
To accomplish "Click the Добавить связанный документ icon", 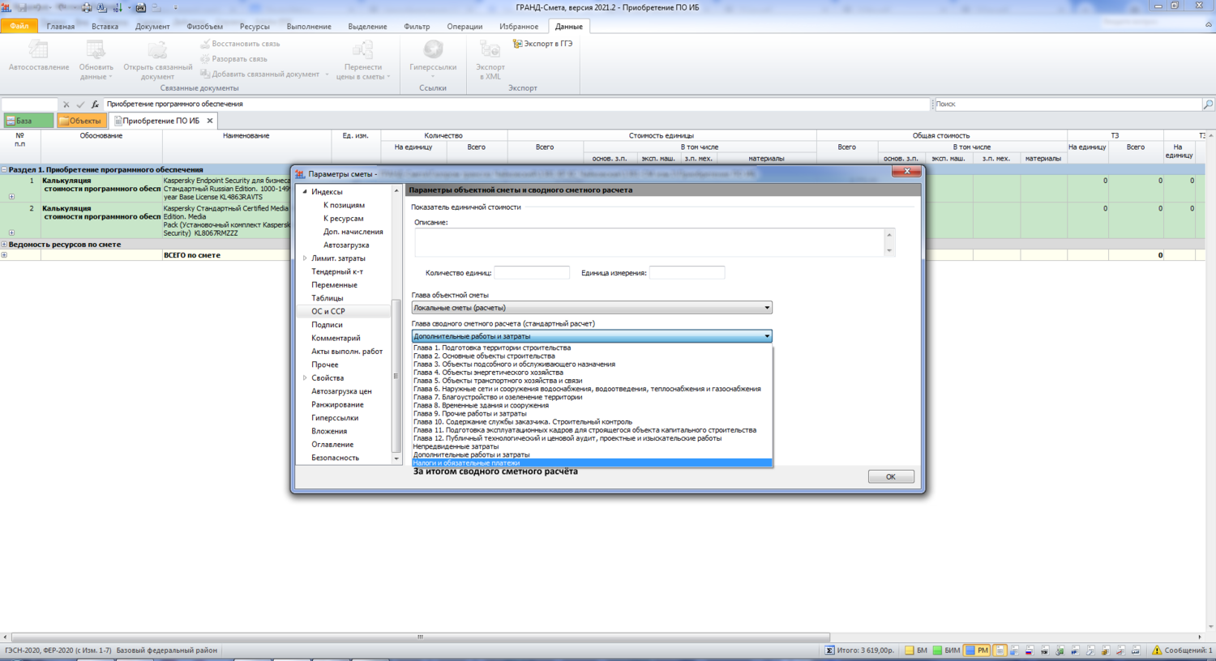I will pyautogui.click(x=205, y=74).
